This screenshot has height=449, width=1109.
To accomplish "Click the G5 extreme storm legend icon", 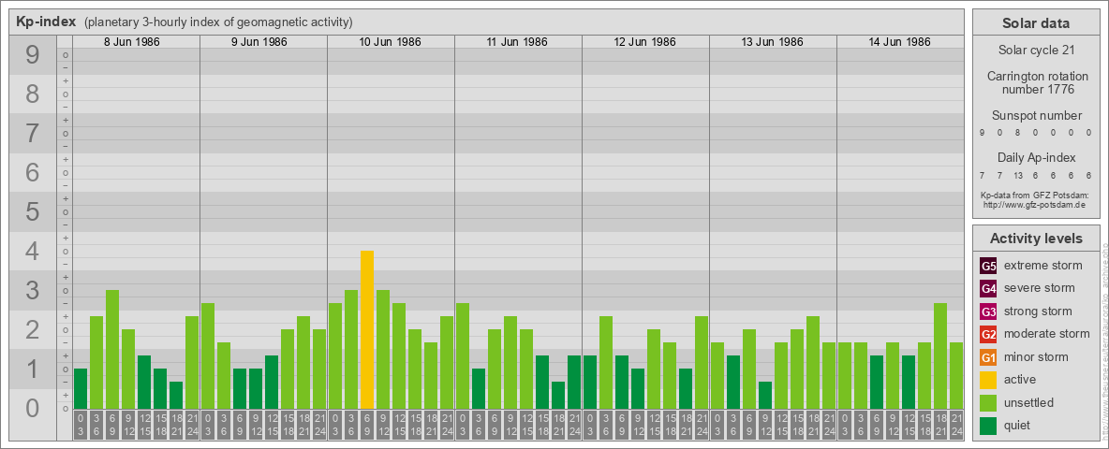I will [x=988, y=266].
